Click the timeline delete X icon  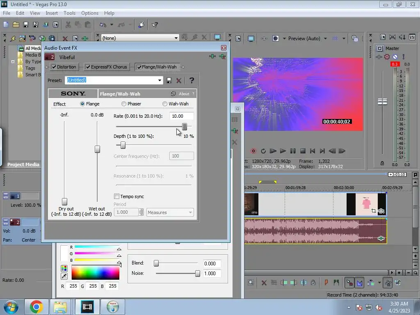pyautogui.click(x=264, y=283)
